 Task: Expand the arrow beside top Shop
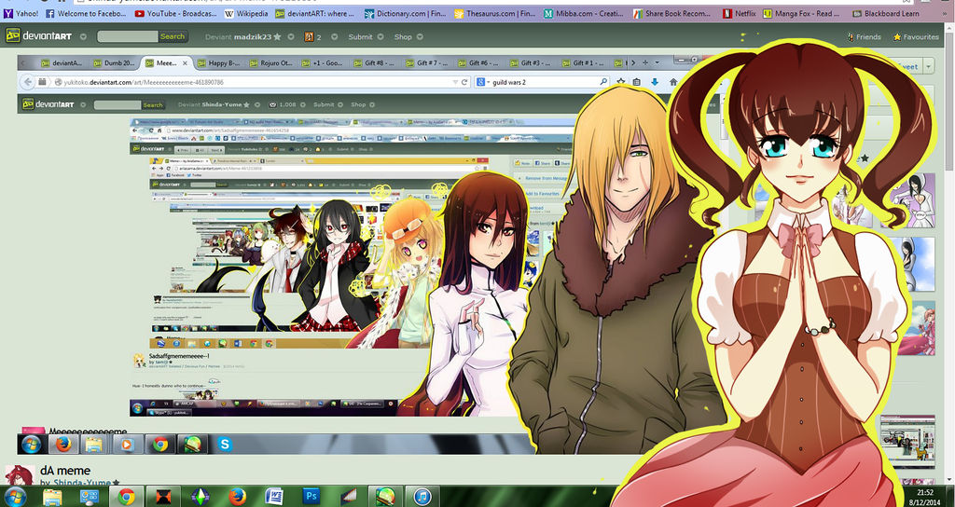pyautogui.click(x=421, y=36)
